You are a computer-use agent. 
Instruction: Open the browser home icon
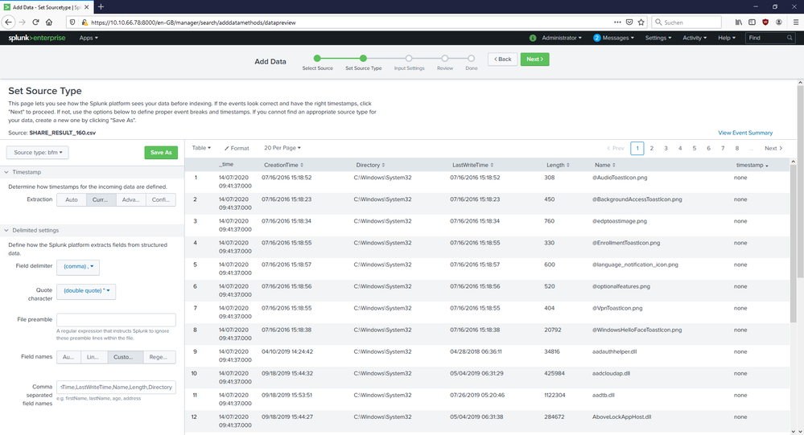(x=49, y=22)
